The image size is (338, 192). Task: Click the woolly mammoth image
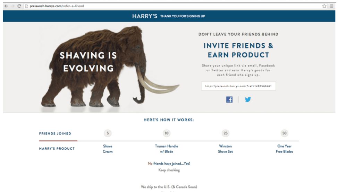click(x=110, y=67)
